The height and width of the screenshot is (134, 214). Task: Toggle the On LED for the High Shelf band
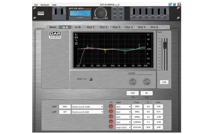(x=111, y=127)
